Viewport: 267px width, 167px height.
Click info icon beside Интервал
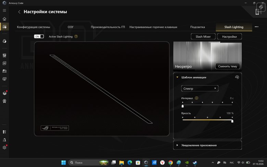point(196,98)
